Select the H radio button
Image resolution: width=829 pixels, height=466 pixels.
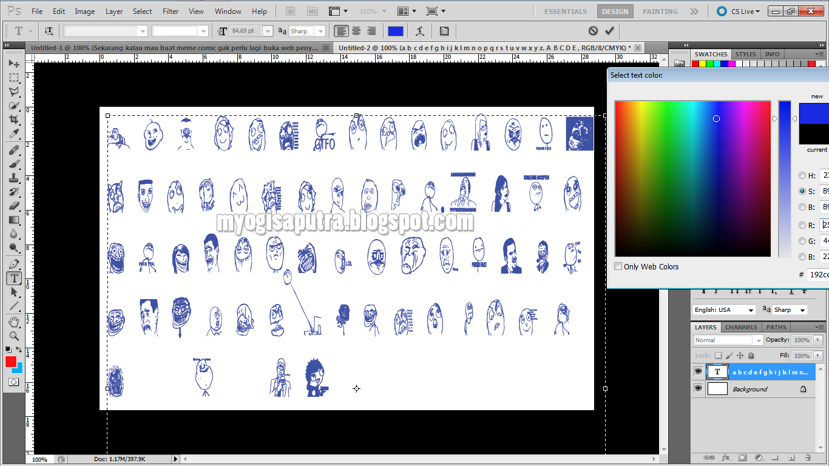pyautogui.click(x=802, y=175)
